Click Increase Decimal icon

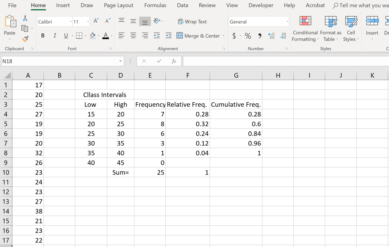point(271,36)
